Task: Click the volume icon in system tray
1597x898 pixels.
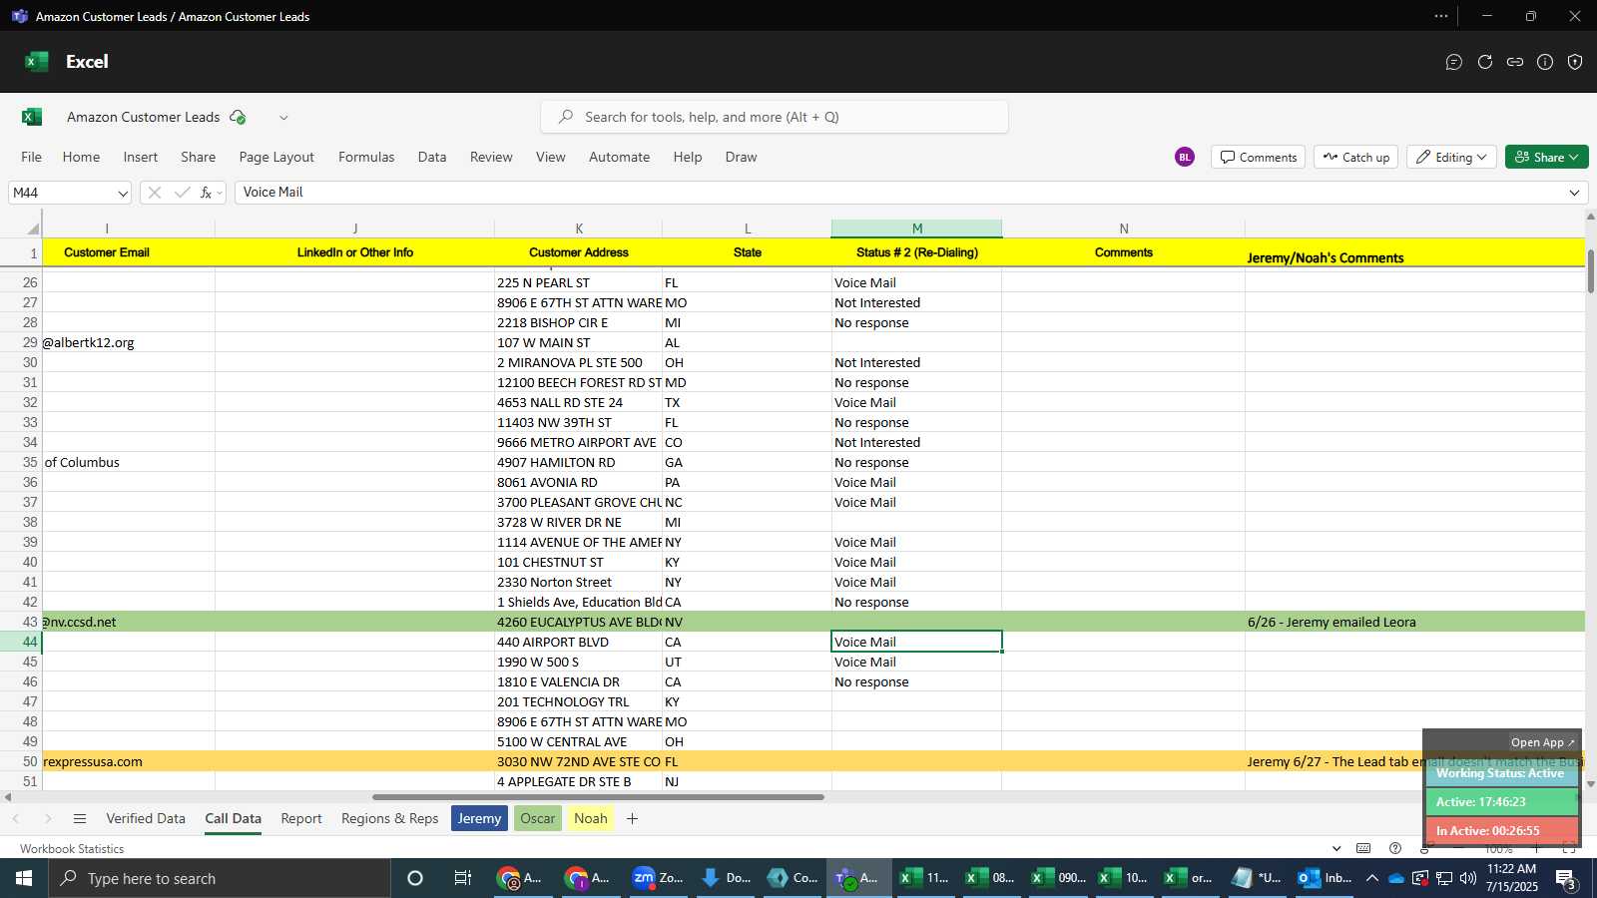Action: [x=1467, y=879]
